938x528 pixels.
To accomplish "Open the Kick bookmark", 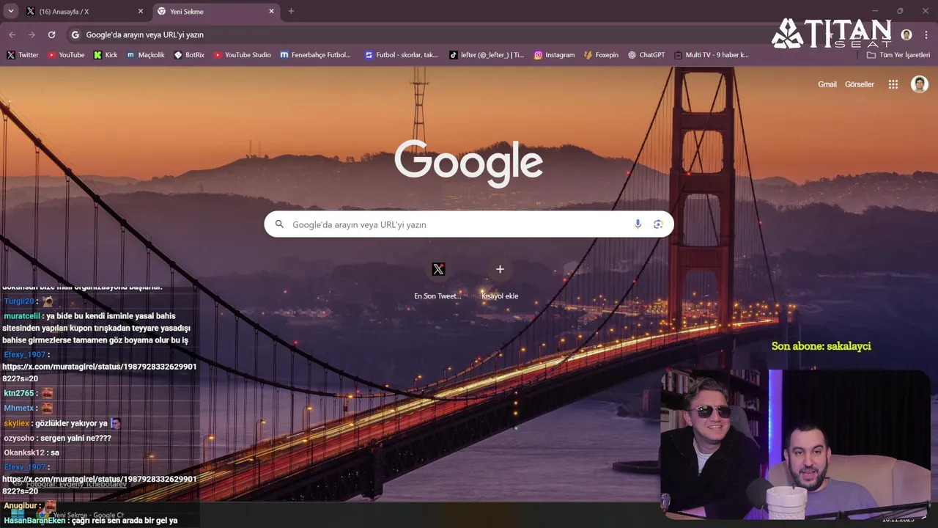I will pos(106,55).
